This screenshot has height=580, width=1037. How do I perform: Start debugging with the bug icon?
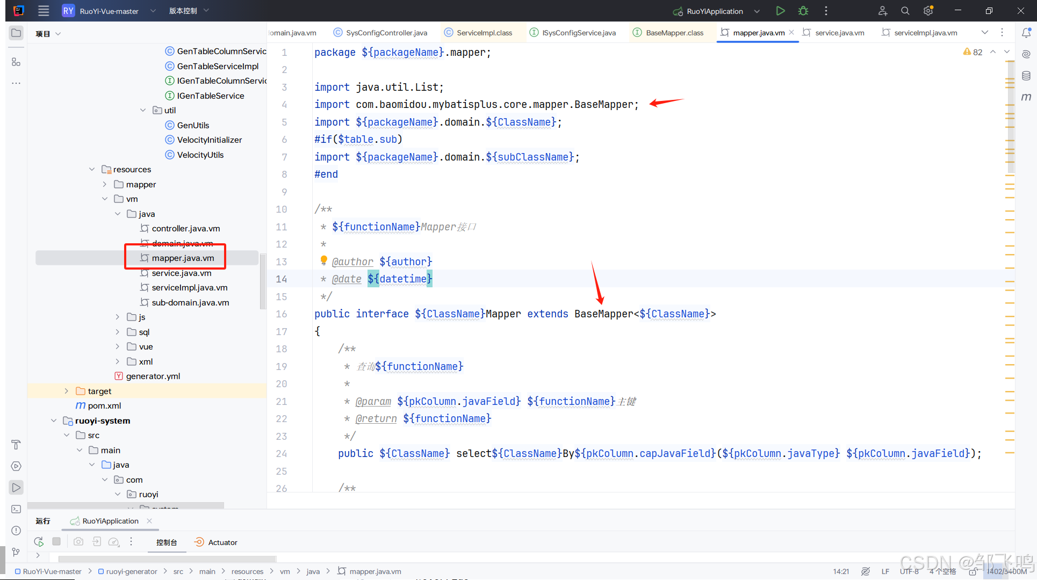tap(803, 11)
